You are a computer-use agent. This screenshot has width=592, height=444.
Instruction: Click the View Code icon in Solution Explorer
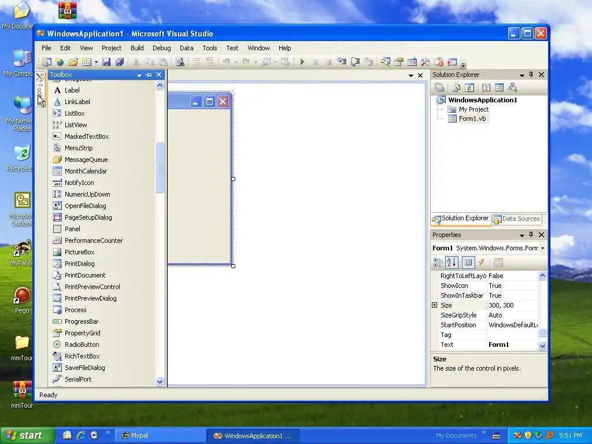pos(486,88)
